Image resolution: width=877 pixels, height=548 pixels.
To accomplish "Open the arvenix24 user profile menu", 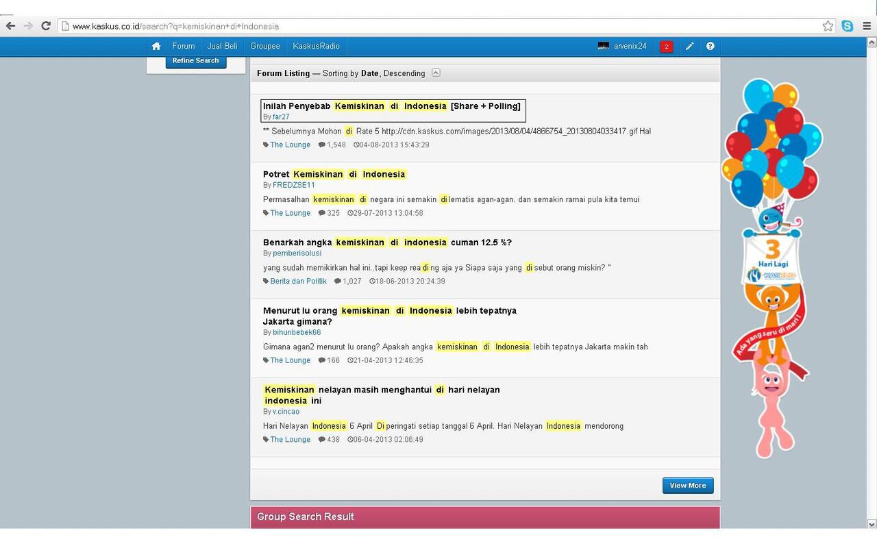I will point(630,46).
